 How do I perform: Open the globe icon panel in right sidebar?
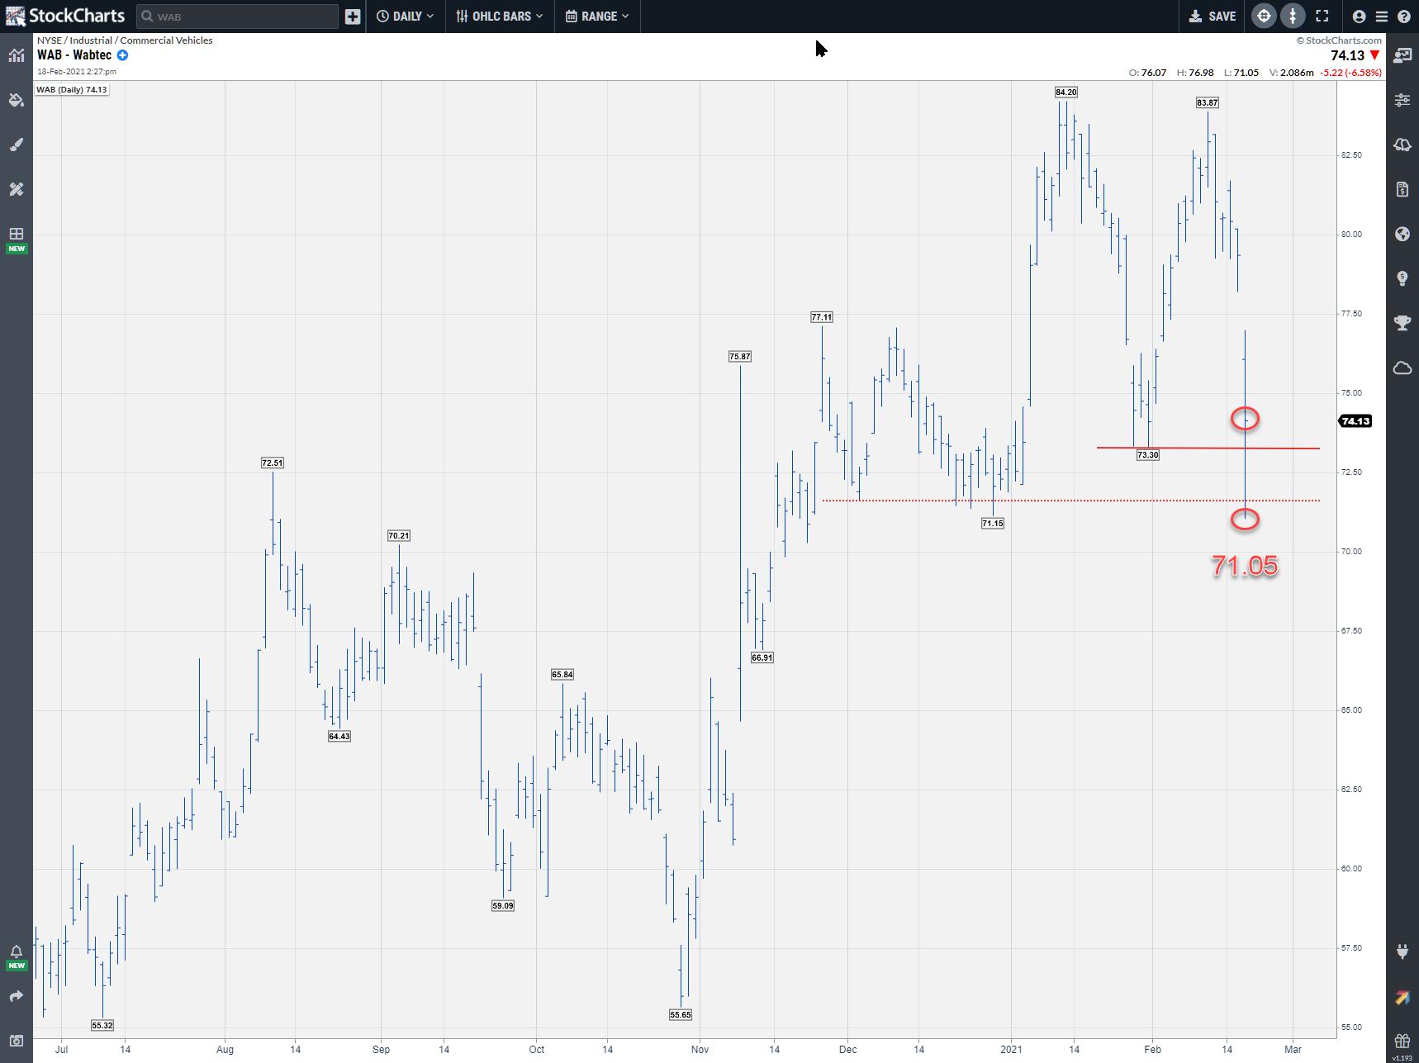1402,234
